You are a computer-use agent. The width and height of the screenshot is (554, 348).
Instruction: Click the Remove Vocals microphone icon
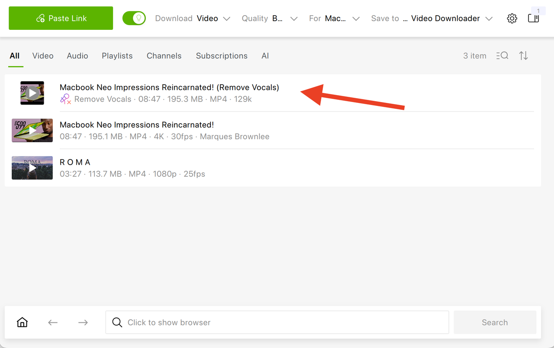click(x=65, y=99)
